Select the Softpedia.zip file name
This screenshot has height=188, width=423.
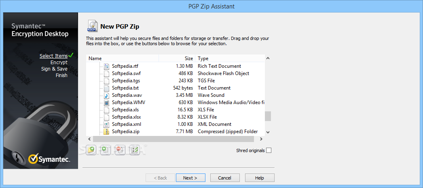click(x=126, y=132)
